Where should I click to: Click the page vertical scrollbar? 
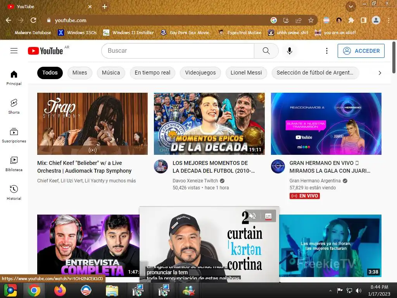click(x=394, y=57)
